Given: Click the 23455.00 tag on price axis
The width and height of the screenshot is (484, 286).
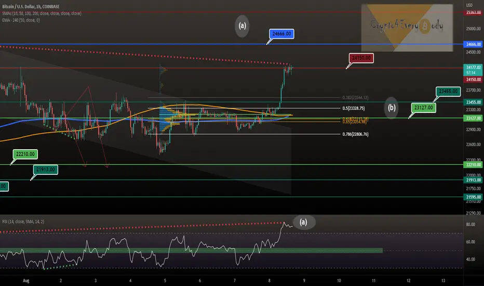Looking at the screenshot, I should (x=474, y=102).
